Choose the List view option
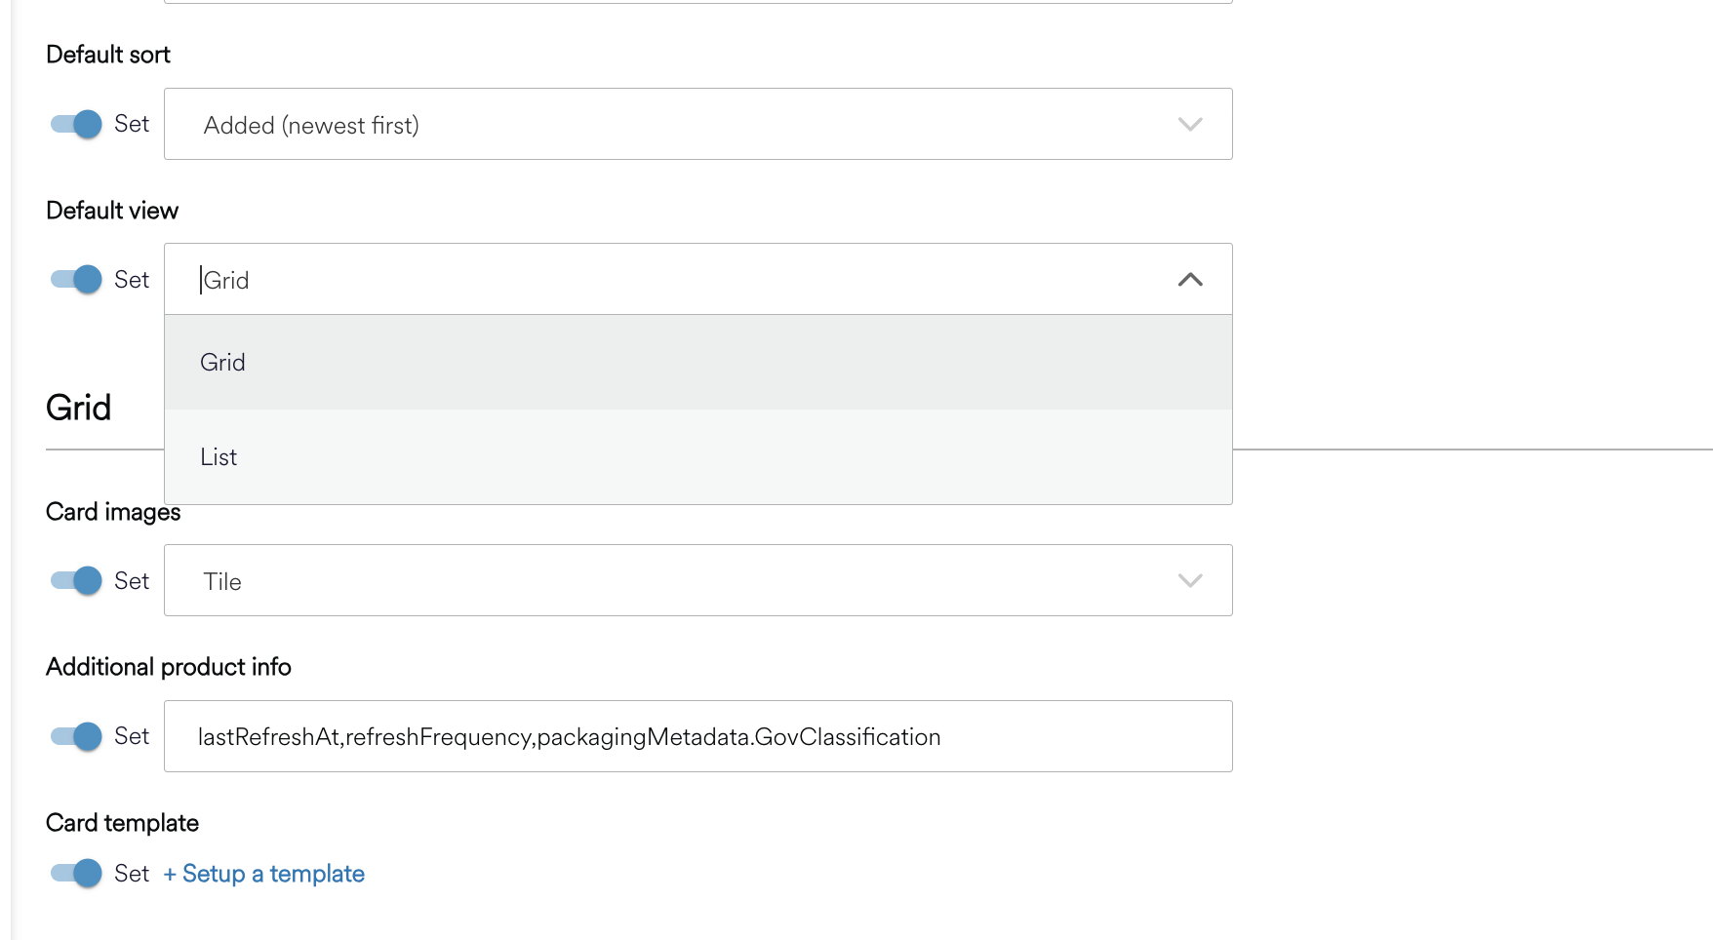Image resolution: width=1713 pixels, height=940 pixels. (x=219, y=457)
